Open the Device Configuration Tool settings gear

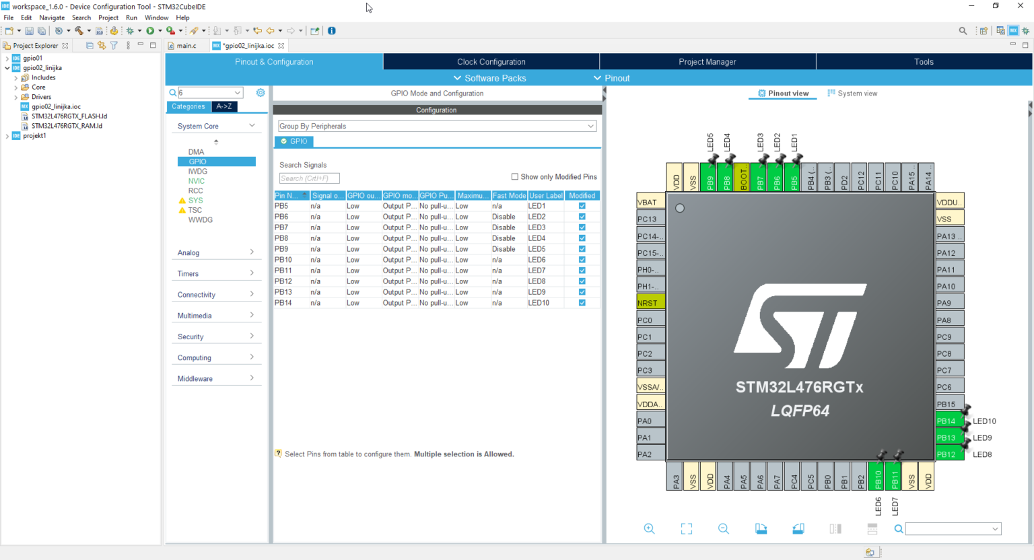pyautogui.click(x=261, y=92)
